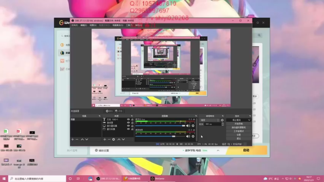Open the 编辑(E) menu in OBS
The height and width of the screenshot is (182, 324).
pyautogui.click(x=84, y=25)
